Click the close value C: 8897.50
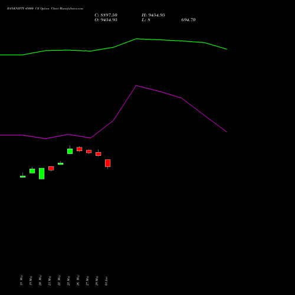This screenshot has width=295, height=295. tap(106, 15)
